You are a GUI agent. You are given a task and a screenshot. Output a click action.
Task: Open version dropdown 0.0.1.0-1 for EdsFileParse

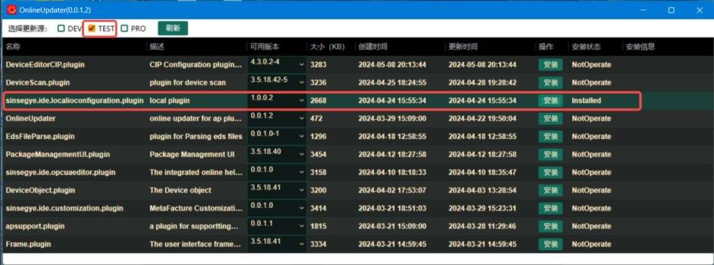(277, 137)
